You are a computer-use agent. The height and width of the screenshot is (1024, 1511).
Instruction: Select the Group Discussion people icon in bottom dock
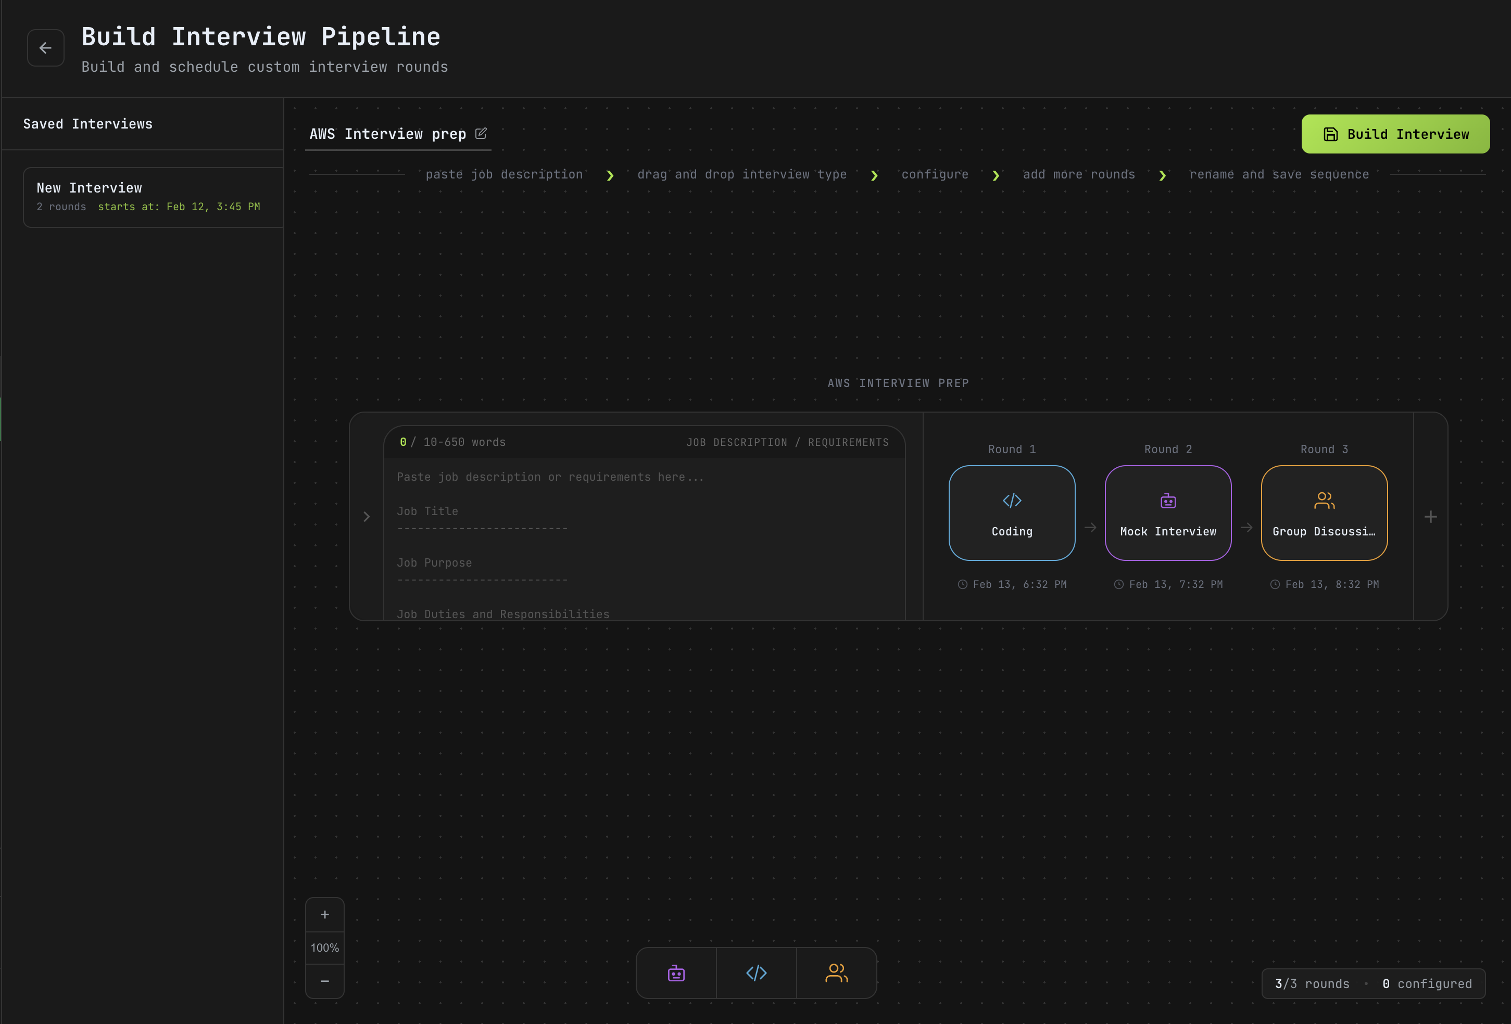[x=836, y=972]
